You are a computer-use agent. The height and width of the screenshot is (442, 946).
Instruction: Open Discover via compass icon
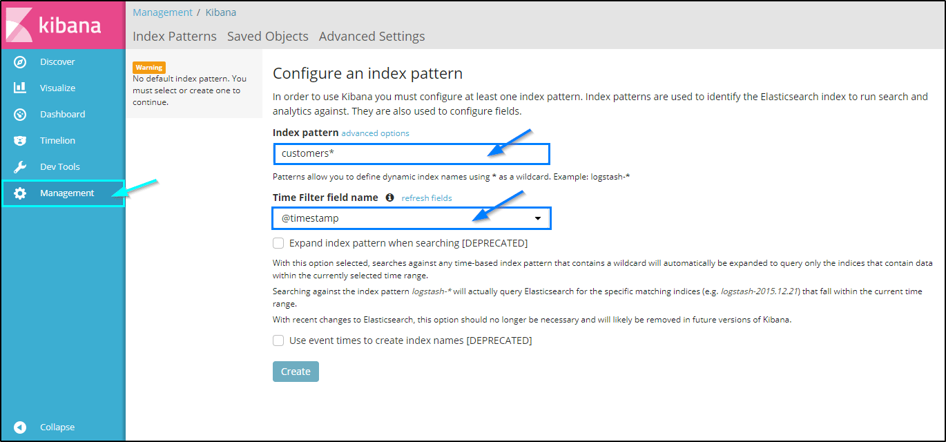point(20,62)
